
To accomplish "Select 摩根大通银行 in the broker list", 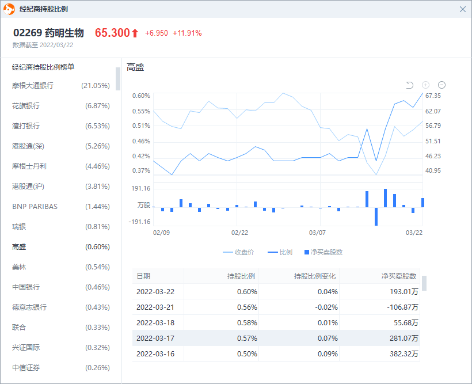I will coord(33,86).
